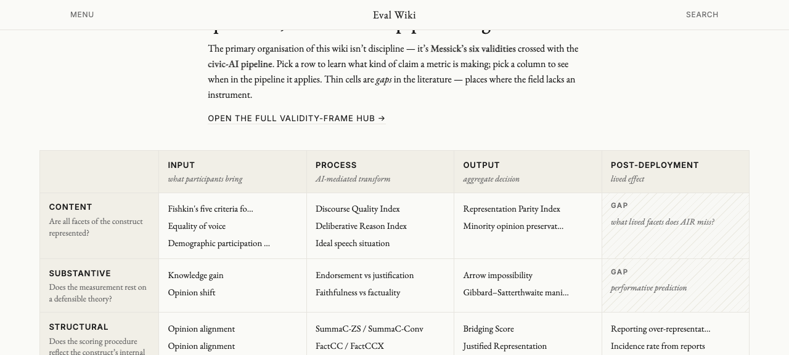Image resolution: width=789 pixels, height=355 pixels.
Task: Open Faithfulness vs factuality entry
Action: tap(358, 293)
